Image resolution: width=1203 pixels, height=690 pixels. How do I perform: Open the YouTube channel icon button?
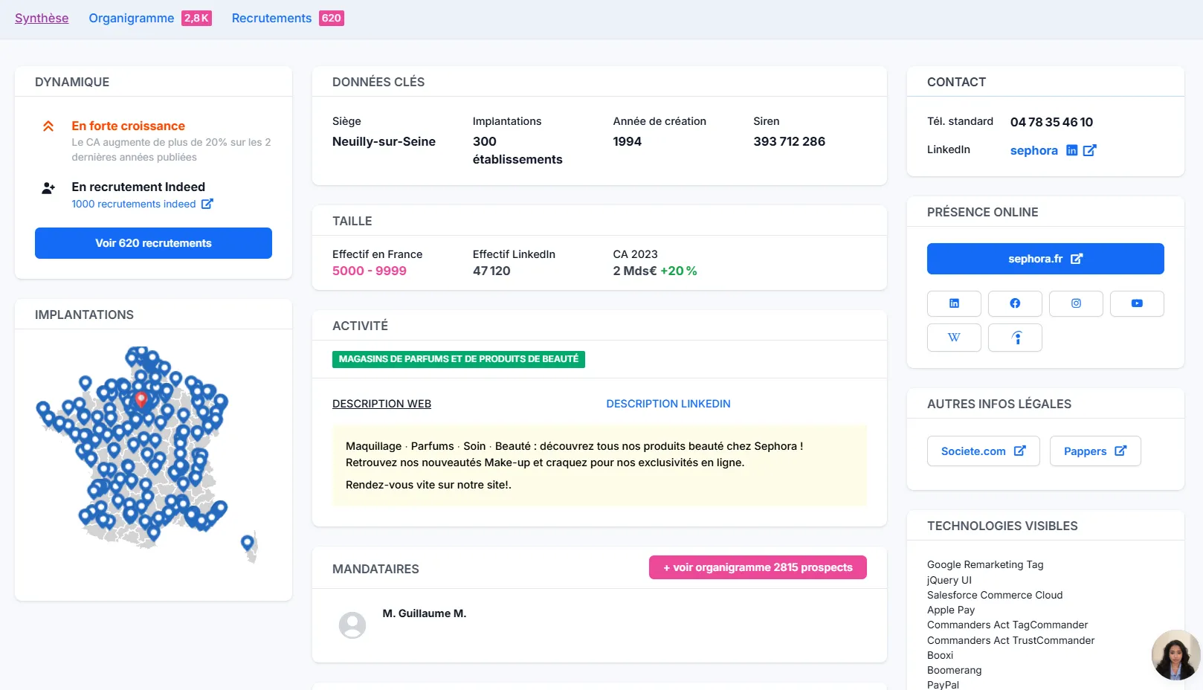pos(1137,303)
